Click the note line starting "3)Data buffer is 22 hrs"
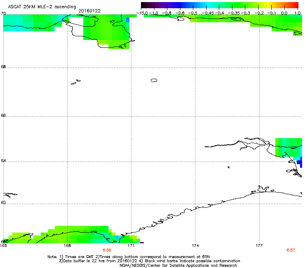The width and height of the screenshot is (305, 268). [x=149, y=261]
